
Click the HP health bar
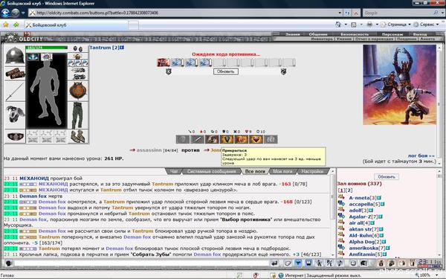(x=47, y=48)
